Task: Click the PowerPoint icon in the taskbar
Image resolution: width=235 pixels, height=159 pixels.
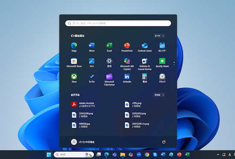Action: [179, 154]
